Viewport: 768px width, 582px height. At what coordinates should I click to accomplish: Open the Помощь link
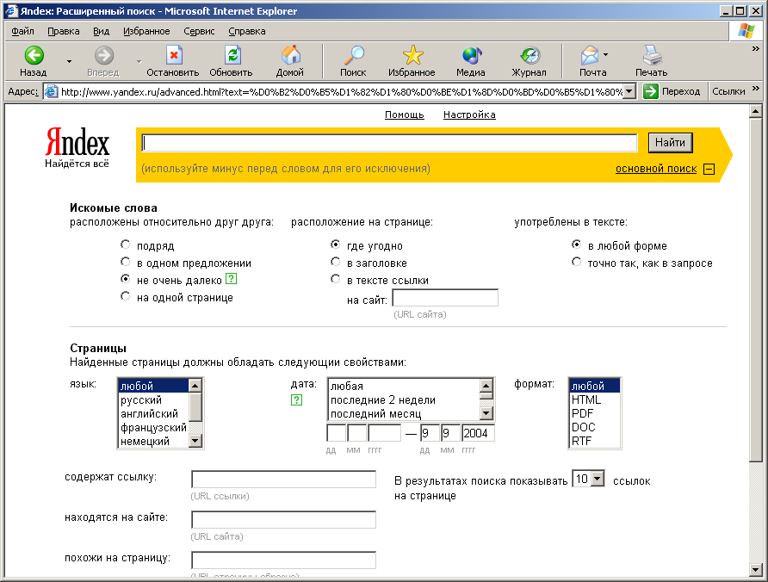tap(404, 115)
